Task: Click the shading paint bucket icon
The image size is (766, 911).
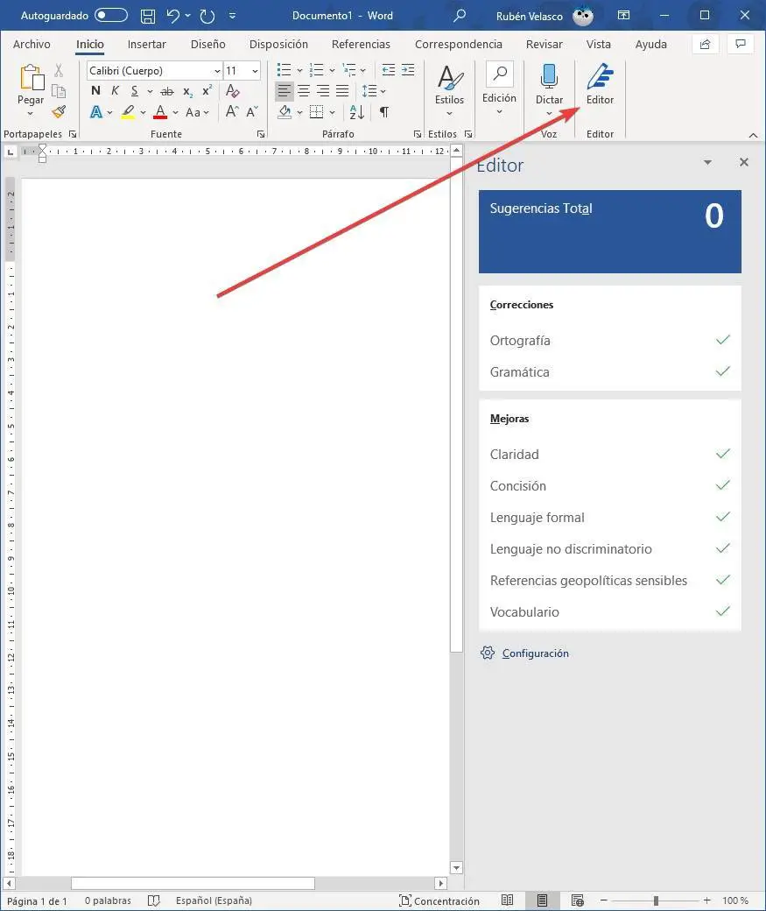Action: [285, 112]
